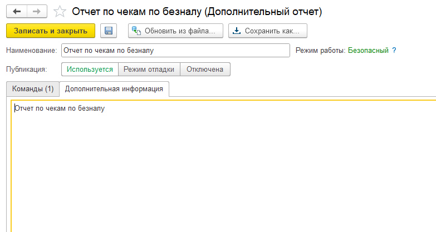Click the "Публикация:" label

pos(26,70)
